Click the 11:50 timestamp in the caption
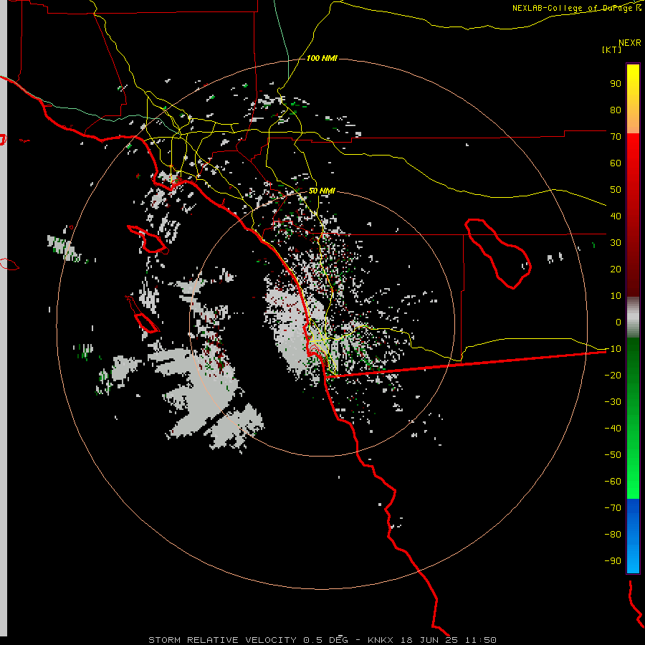The image size is (645, 645). 480,640
